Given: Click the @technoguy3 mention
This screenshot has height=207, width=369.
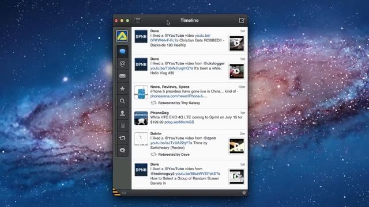Looking at the screenshot, I should 162,174.
